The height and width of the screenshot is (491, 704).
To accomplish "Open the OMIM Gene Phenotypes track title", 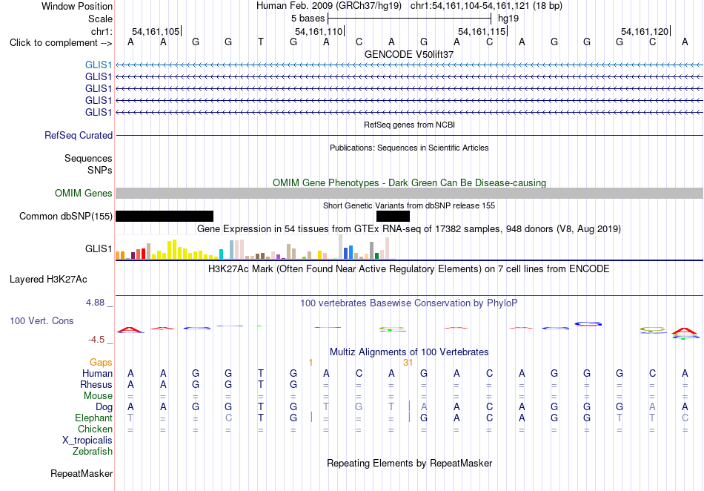I will (x=409, y=183).
